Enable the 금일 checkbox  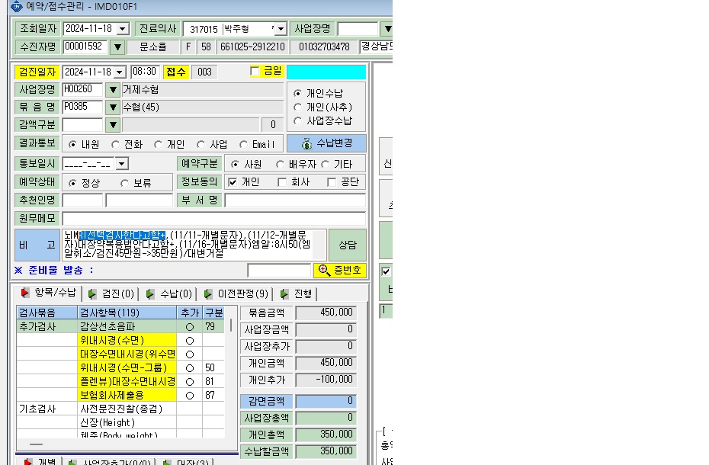click(x=255, y=72)
